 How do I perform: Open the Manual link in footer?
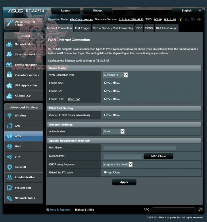click(80, 210)
